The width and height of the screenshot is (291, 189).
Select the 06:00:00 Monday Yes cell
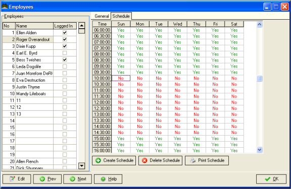[x=140, y=30]
